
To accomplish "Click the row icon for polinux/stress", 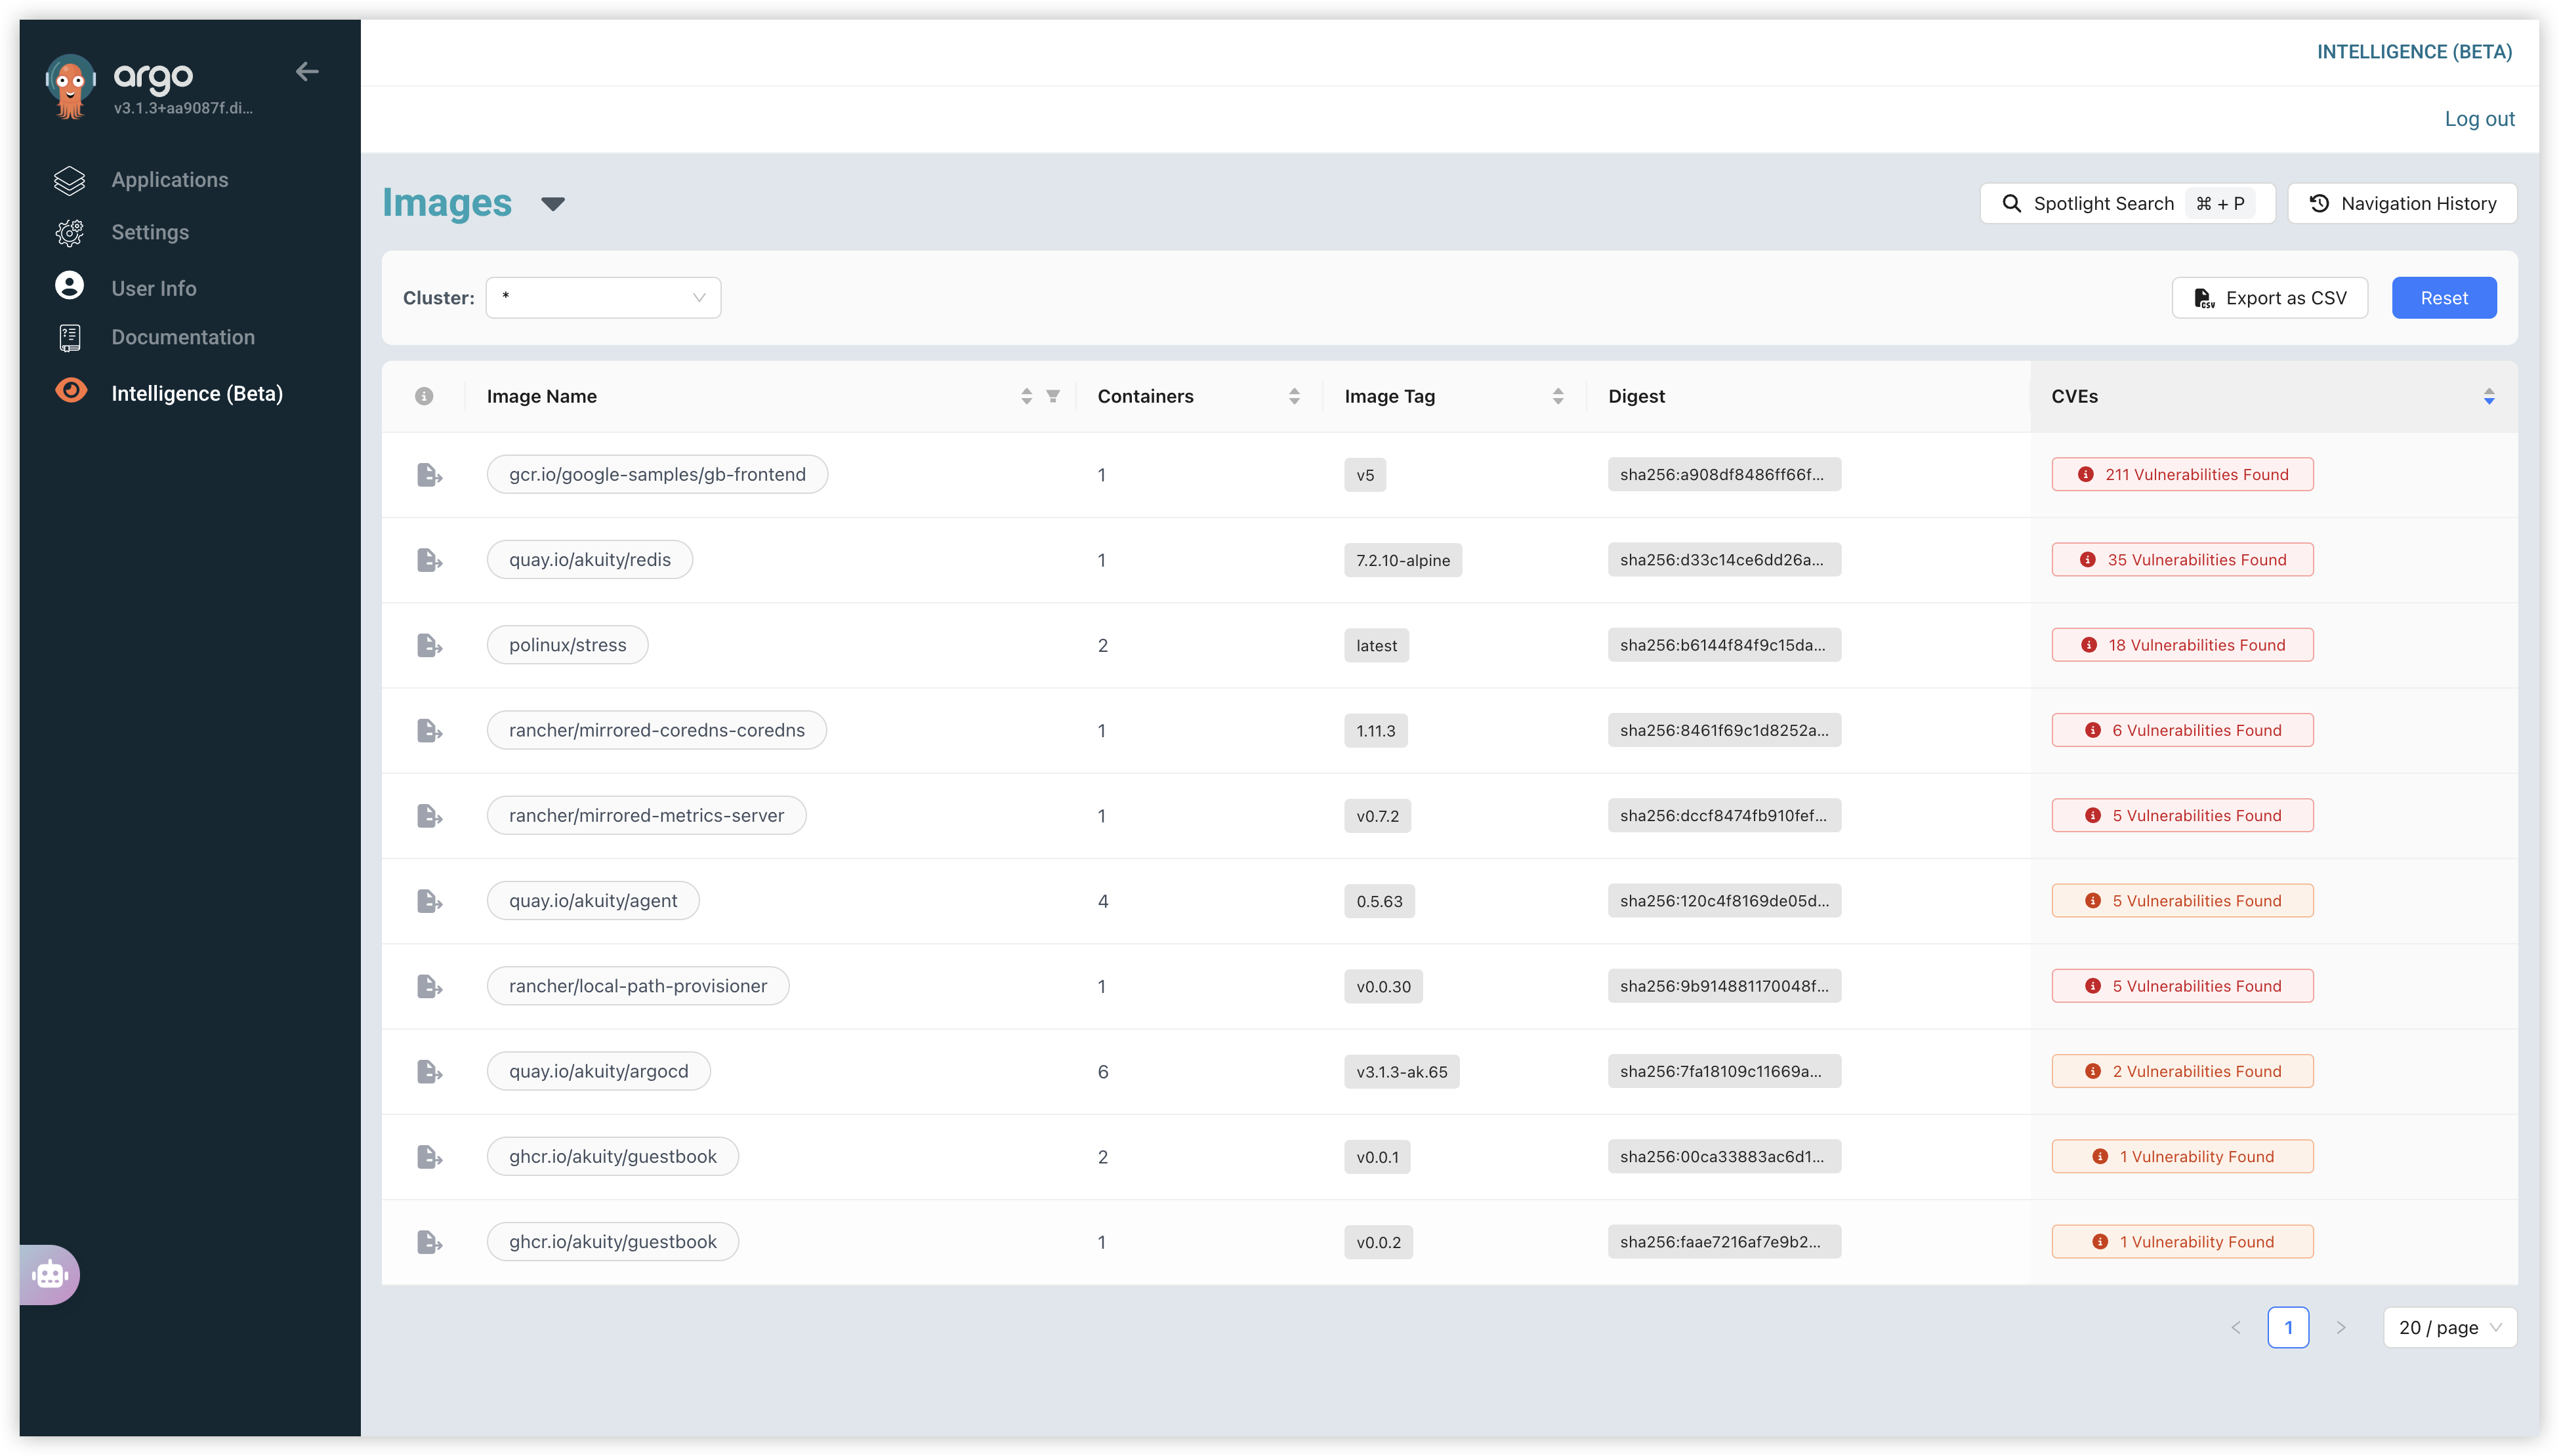I will tap(429, 645).
